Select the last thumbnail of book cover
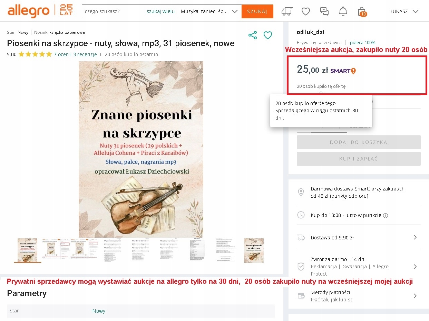429x321 pixels. point(254,250)
